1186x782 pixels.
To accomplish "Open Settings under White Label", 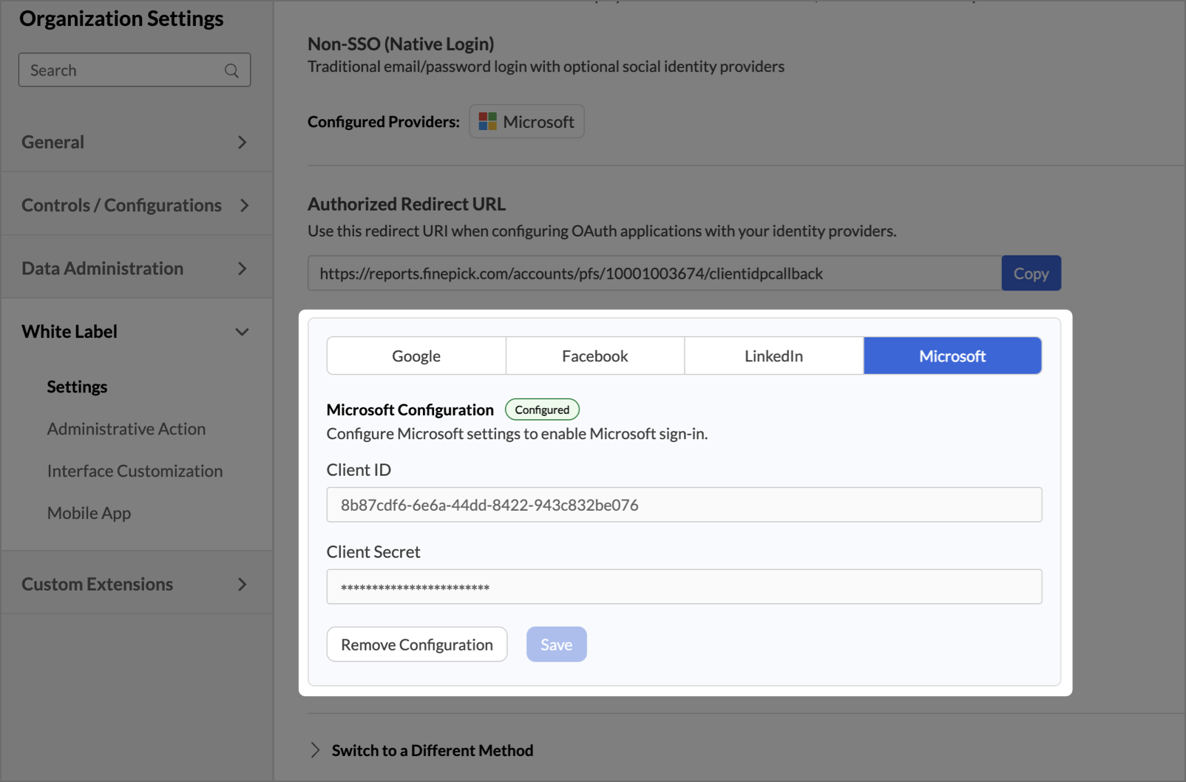I will pos(77,387).
